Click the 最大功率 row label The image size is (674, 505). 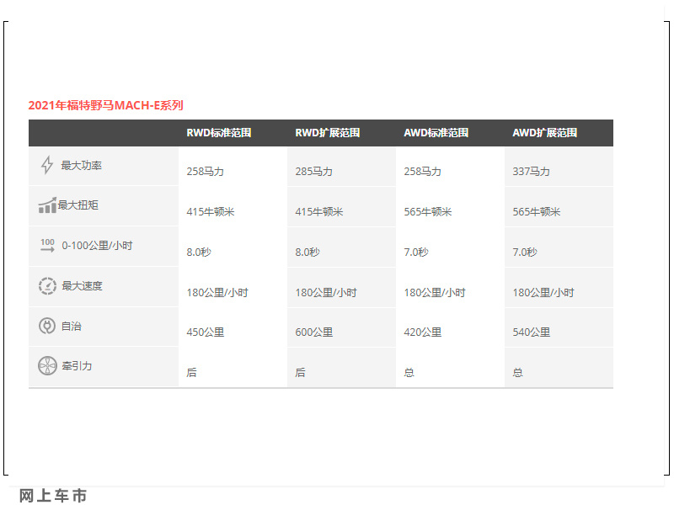82,165
